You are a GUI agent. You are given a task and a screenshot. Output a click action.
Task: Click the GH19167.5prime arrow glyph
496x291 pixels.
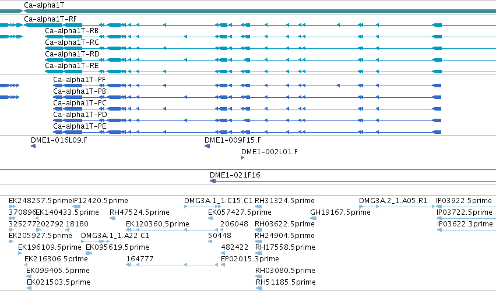click(x=314, y=218)
